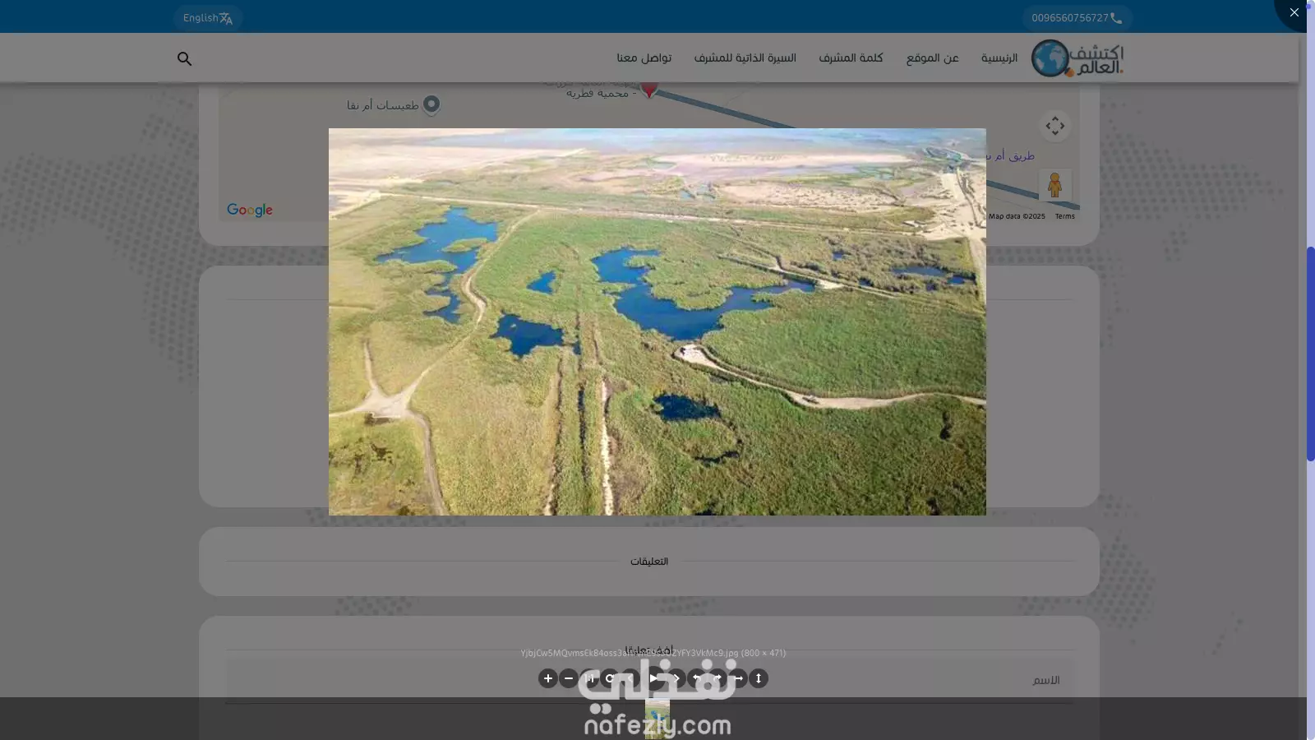Zoom out with the minus viewer button
The width and height of the screenshot is (1315, 740).
[569, 678]
